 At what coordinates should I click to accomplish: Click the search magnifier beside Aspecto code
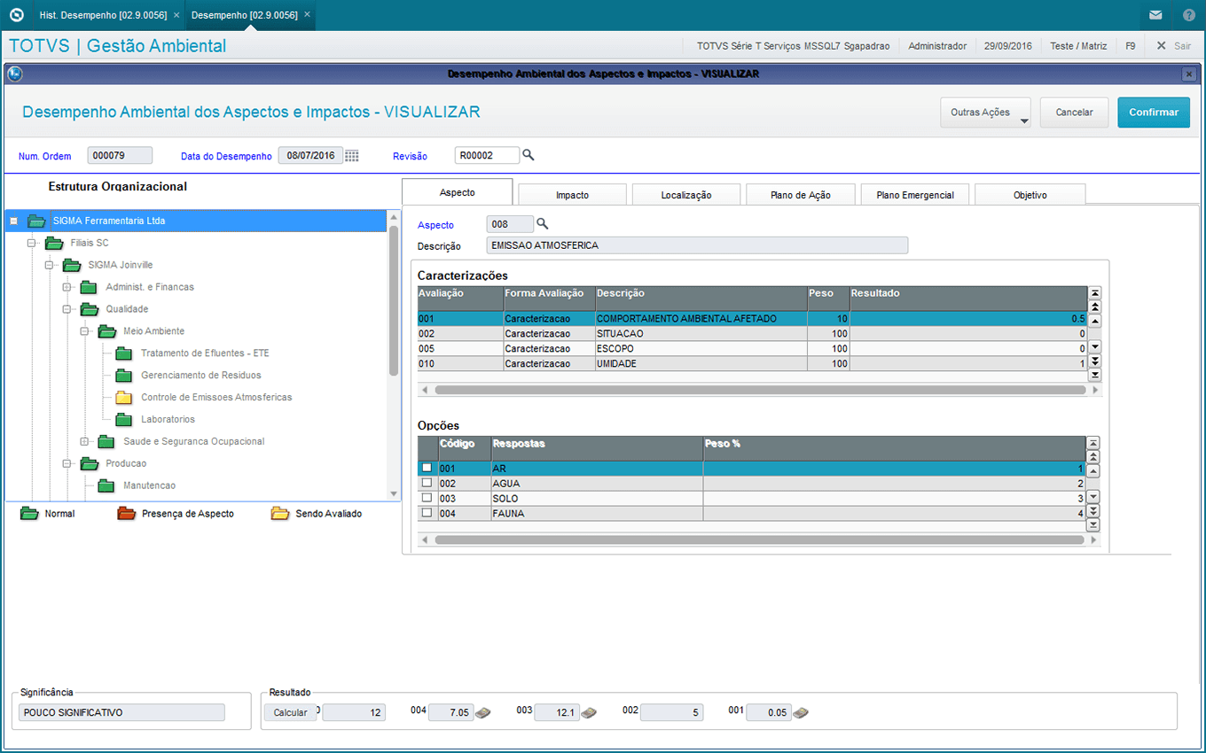coord(543,224)
